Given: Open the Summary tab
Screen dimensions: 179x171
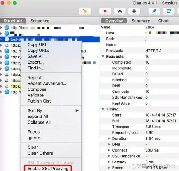Looking at the screenshot, I should (141, 21).
